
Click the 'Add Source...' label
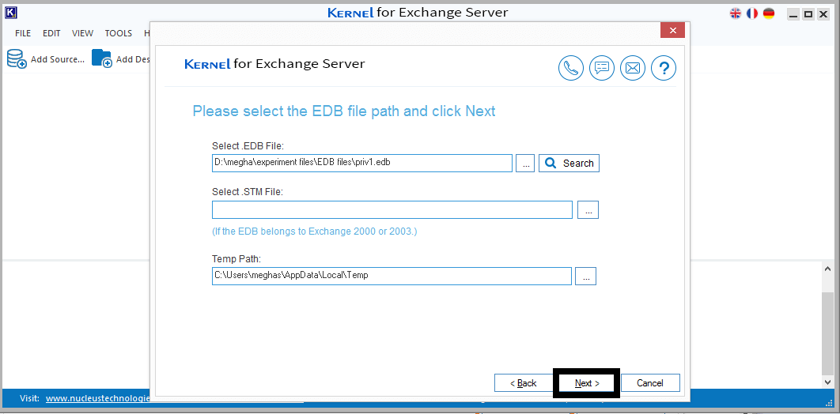[x=58, y=59]
